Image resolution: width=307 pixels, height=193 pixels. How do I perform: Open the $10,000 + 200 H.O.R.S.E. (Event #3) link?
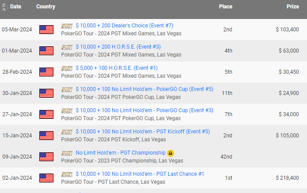tap(118, 46)
